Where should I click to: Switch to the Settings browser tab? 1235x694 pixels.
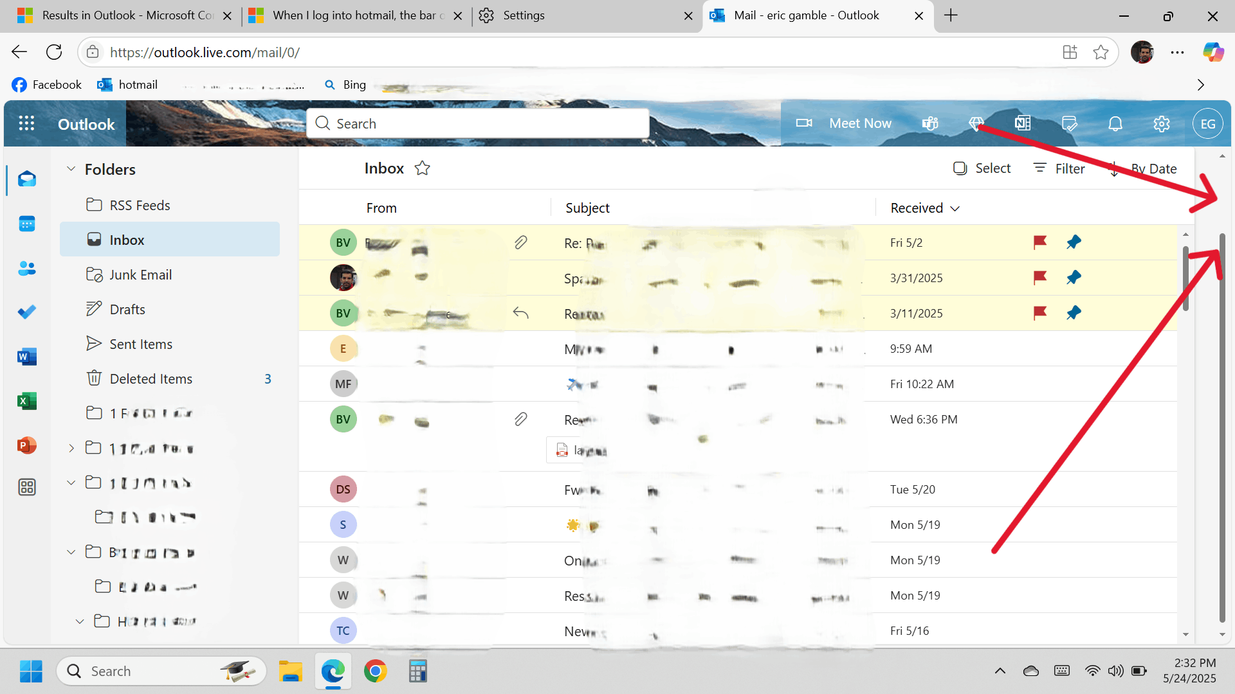click(524, 15)
